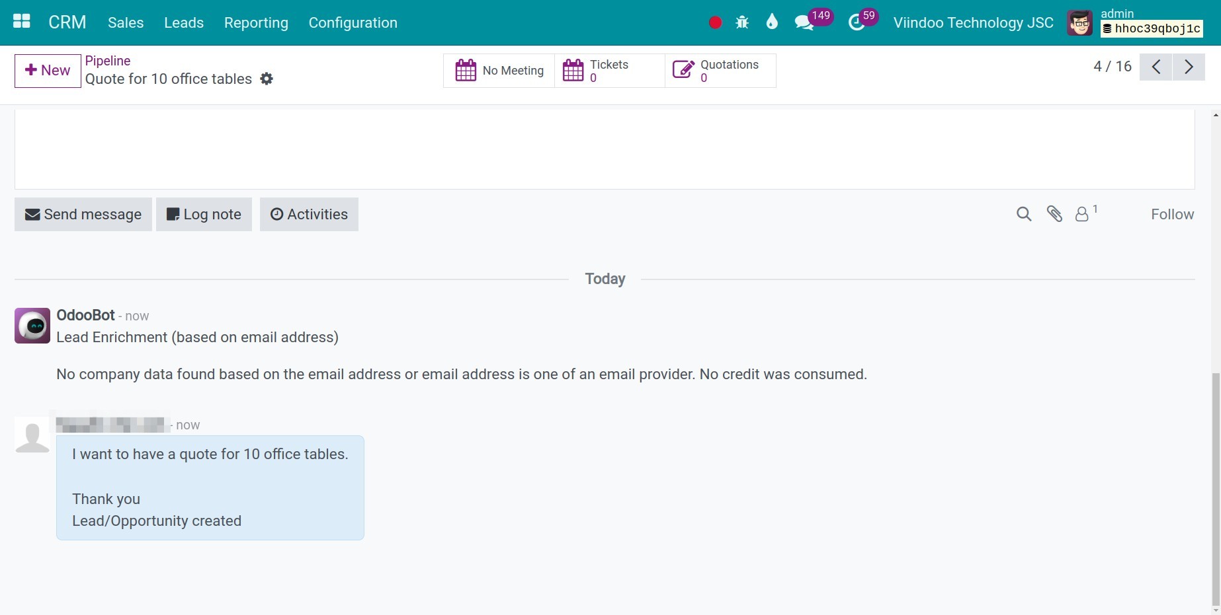Screen dimensions: 1221x615
Task: Open the Configuration menu
Action: tap(353, 22)
